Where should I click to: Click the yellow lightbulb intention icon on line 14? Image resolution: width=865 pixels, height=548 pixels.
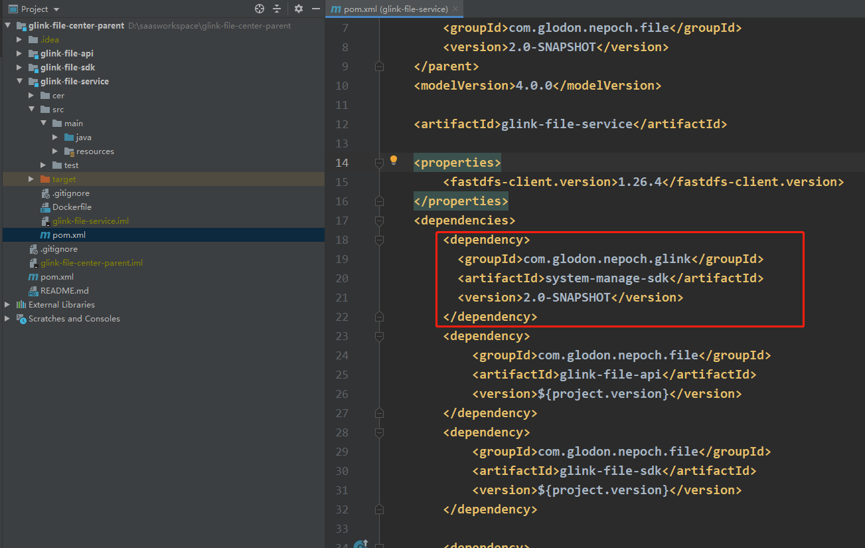tap(394, 160)
